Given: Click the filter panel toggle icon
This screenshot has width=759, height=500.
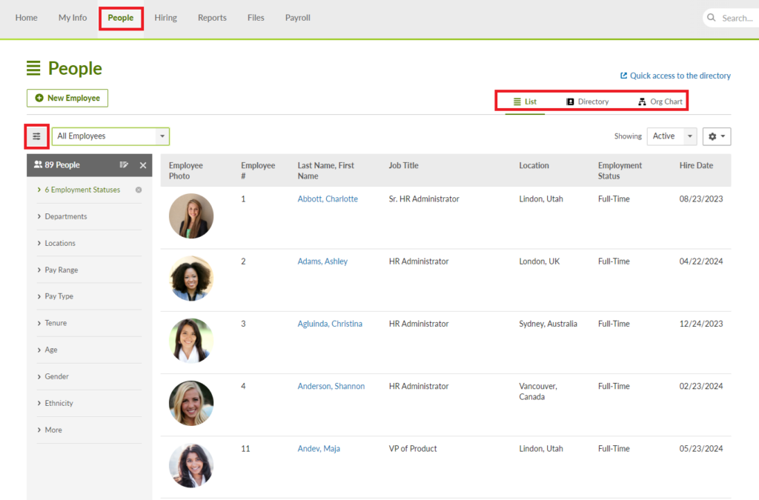Looking at the screenshot, I should [36, 136].
